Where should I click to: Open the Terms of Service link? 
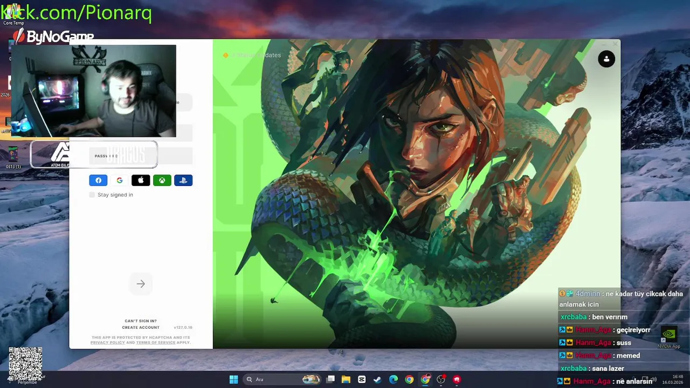click(x=156, y=342)
